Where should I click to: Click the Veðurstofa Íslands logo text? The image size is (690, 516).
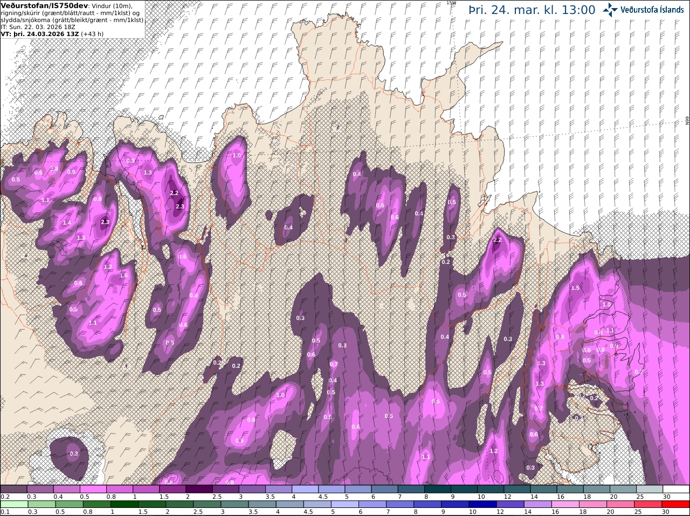point(652,10)
